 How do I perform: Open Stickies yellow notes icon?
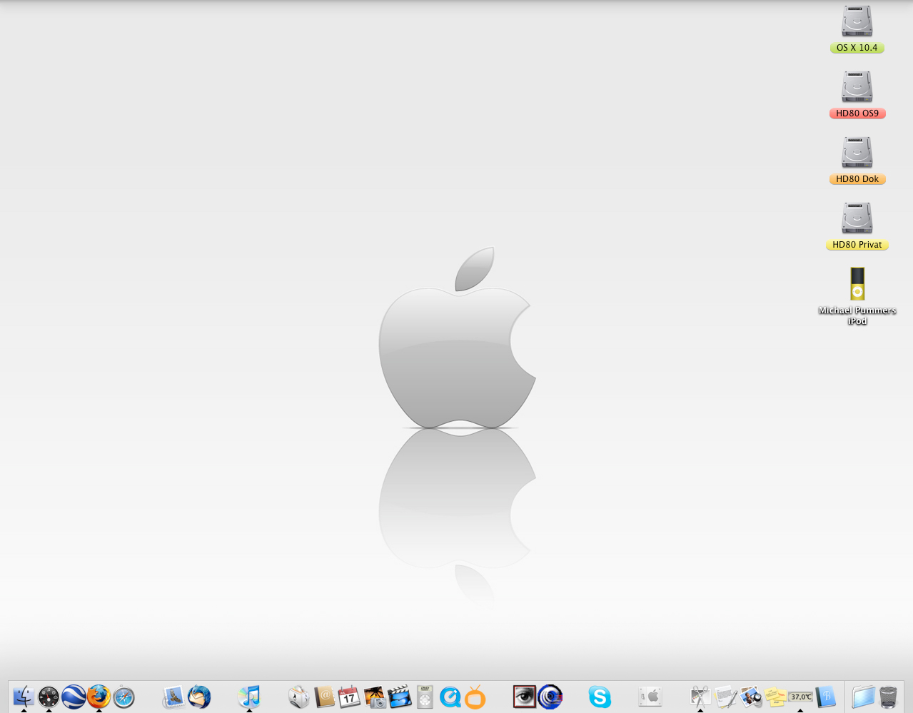point(775,697)
